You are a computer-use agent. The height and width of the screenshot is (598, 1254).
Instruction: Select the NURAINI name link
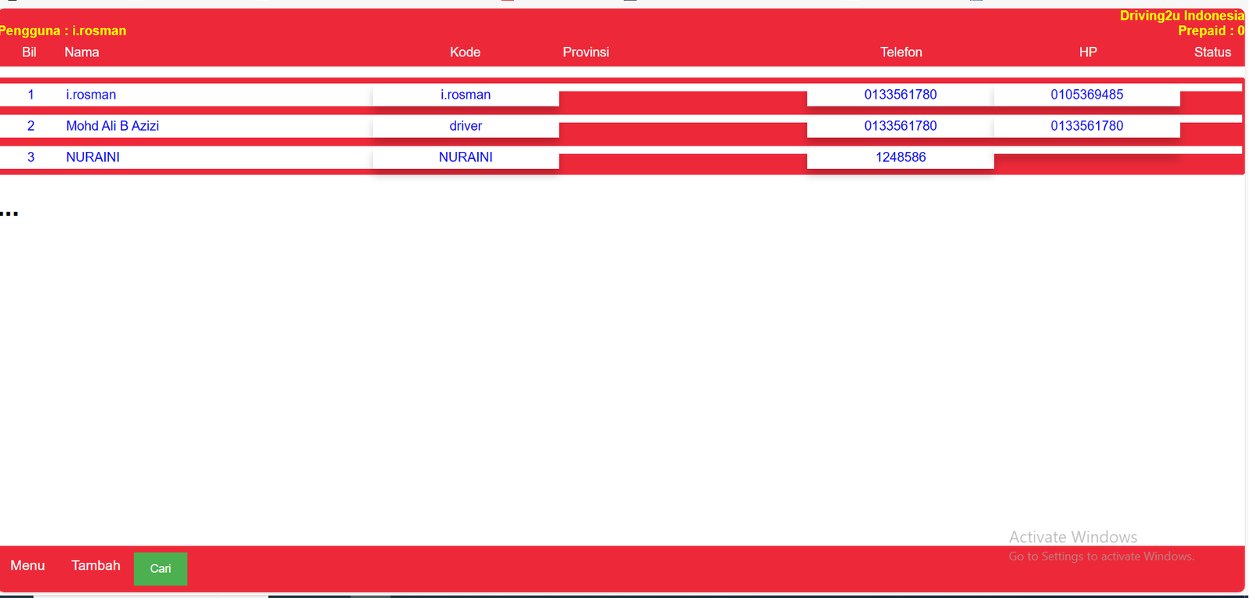[x=92, y=157]
